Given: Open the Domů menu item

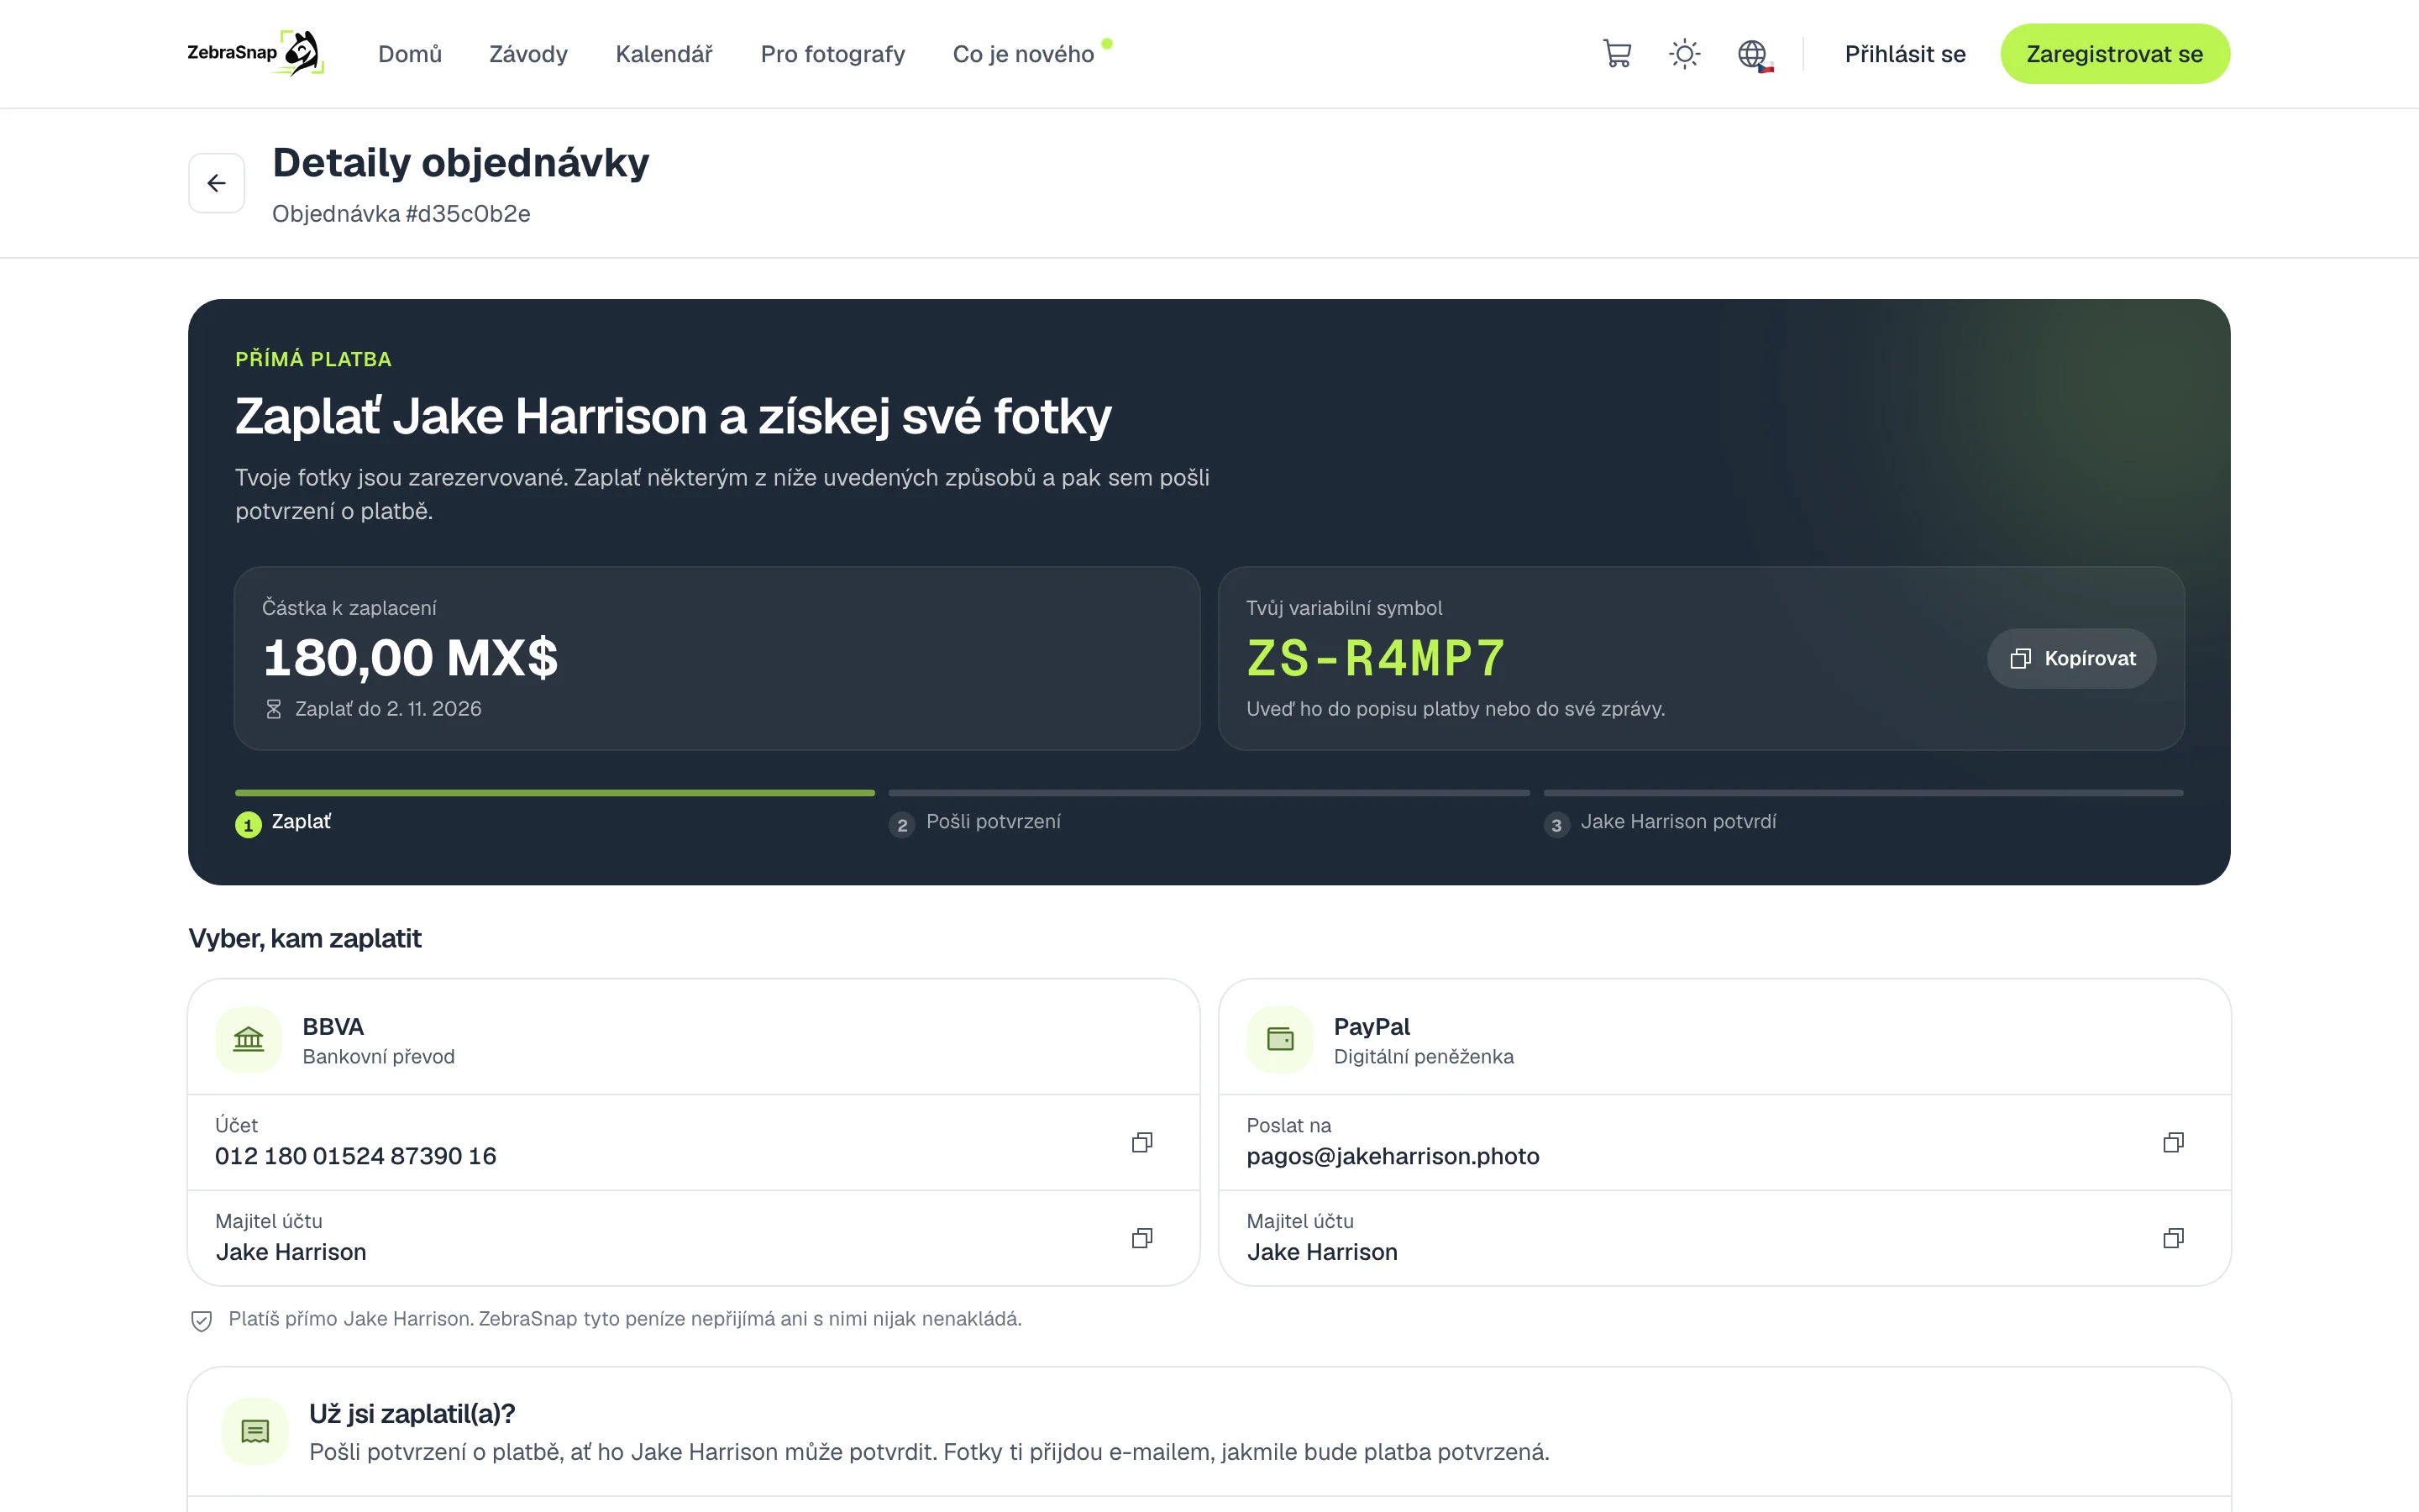Looking at the screenshot, I should click(x=410, y=54).
